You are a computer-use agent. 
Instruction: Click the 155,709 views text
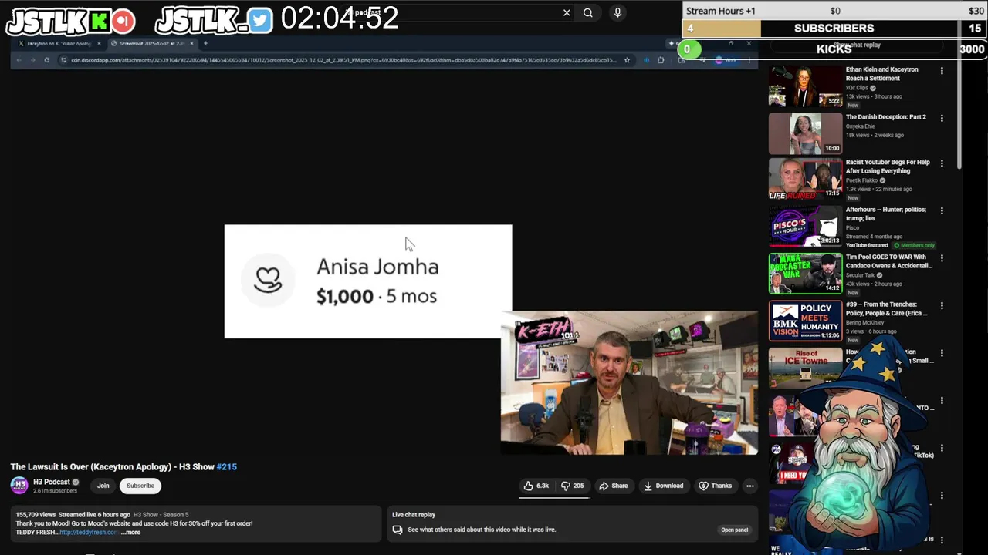[36, 515]
